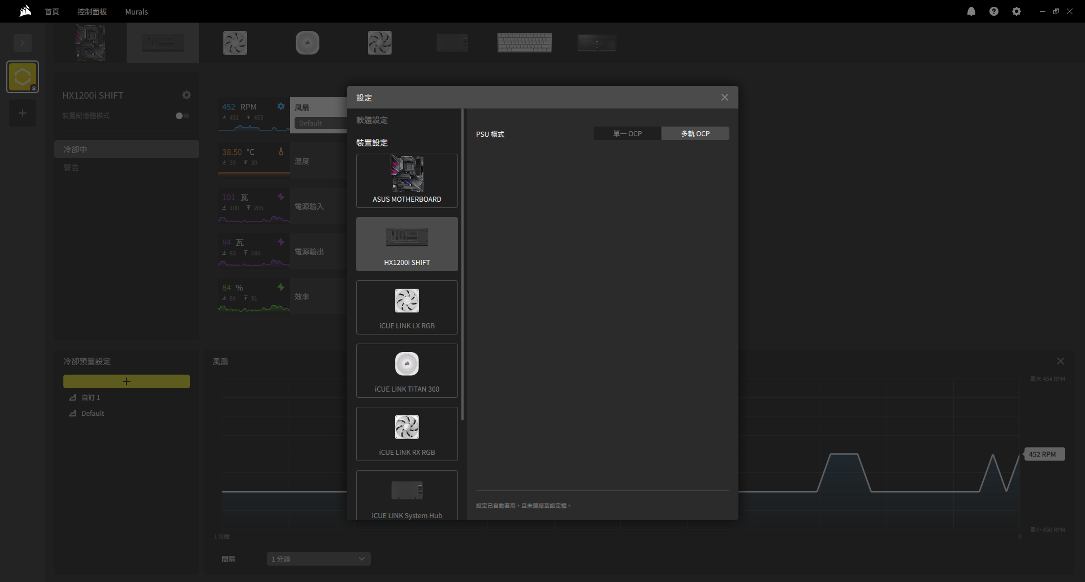
Task: Open the global settings gear icon
Action: (1016, 11)
